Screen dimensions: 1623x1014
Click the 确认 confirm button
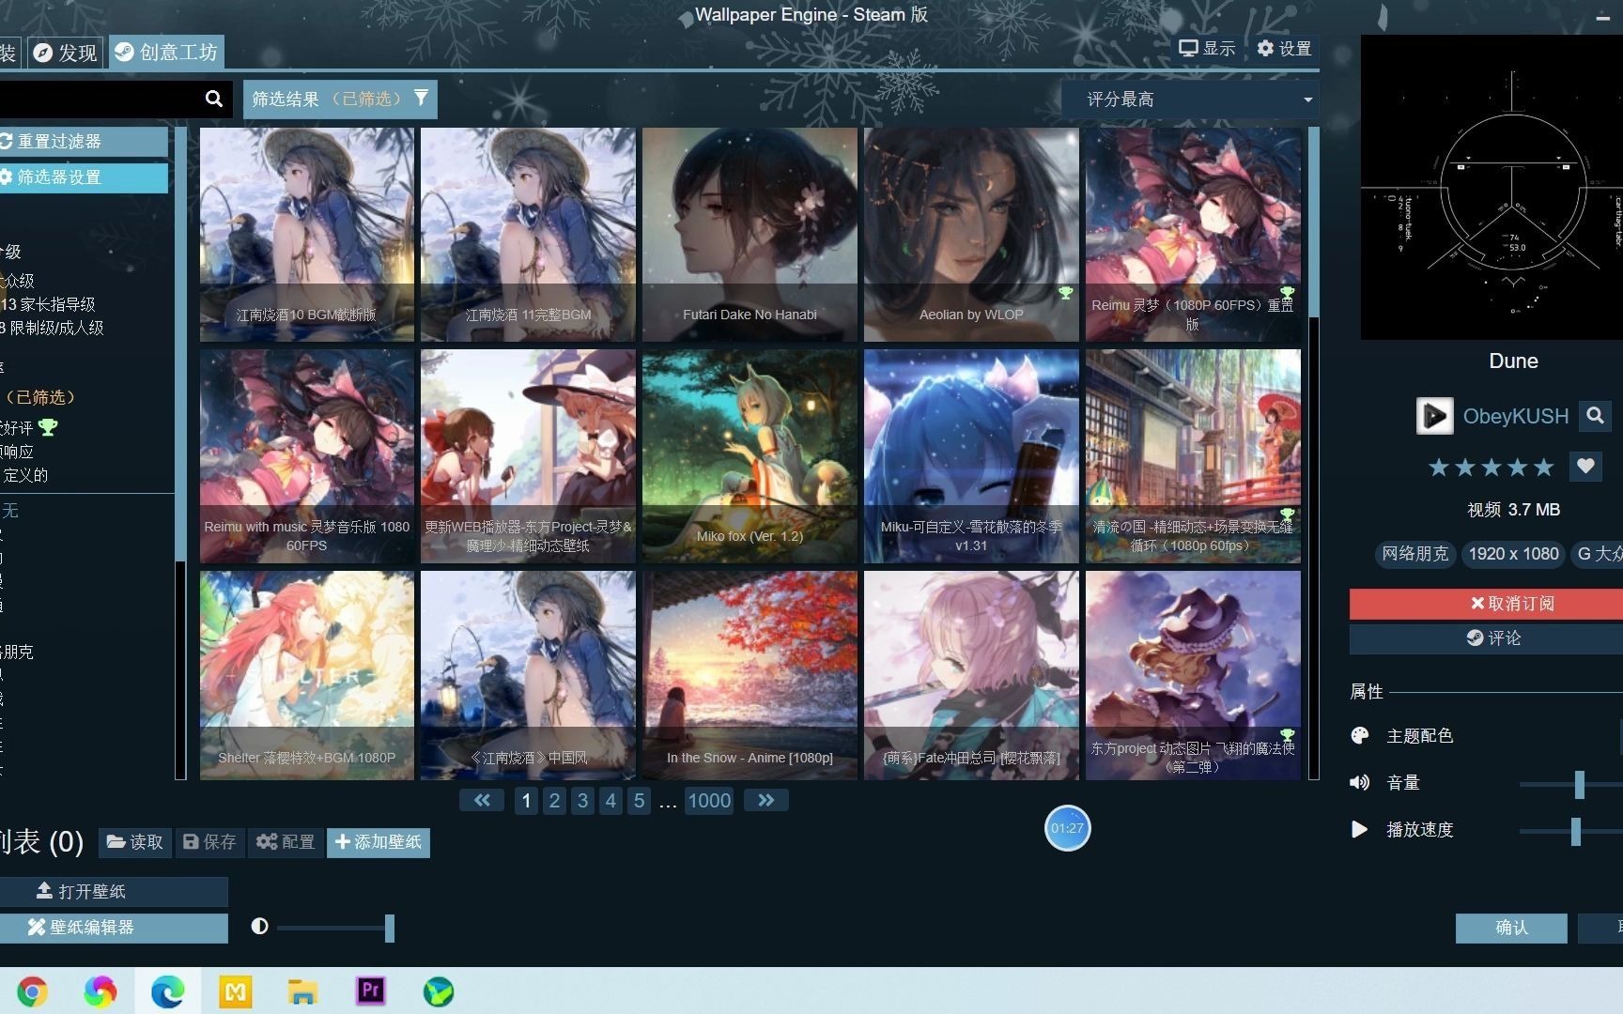tap(1511, 927)
